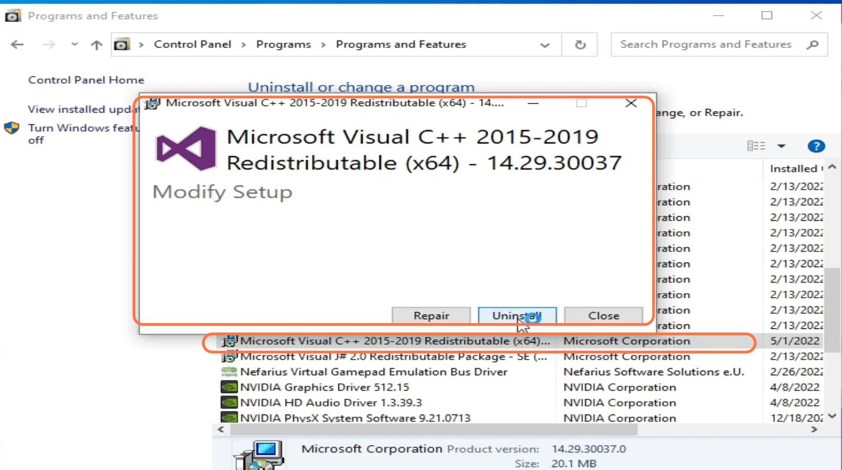
Task: Open the Help question mark icon
Action: (x=815, y=146)
